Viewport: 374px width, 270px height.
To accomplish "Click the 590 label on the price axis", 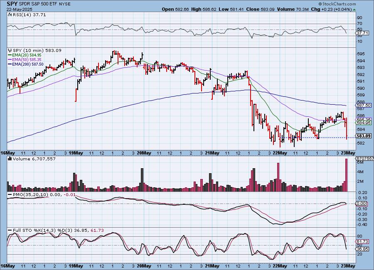I will click(361, 88).
